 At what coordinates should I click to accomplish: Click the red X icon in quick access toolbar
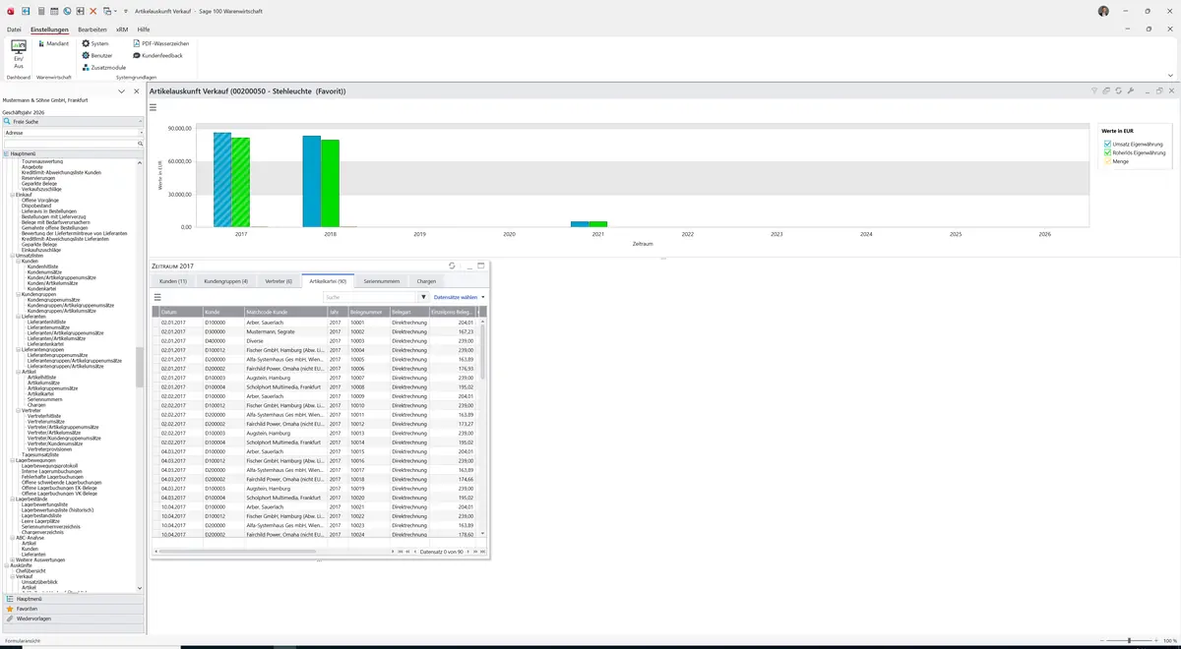(93, 11)
